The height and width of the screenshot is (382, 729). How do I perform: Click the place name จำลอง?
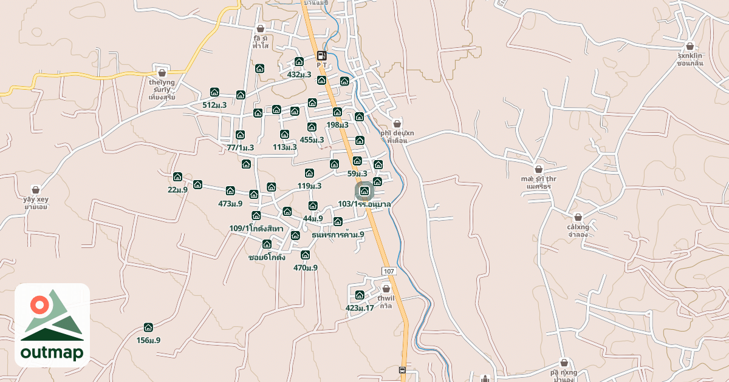coord(578,234)
